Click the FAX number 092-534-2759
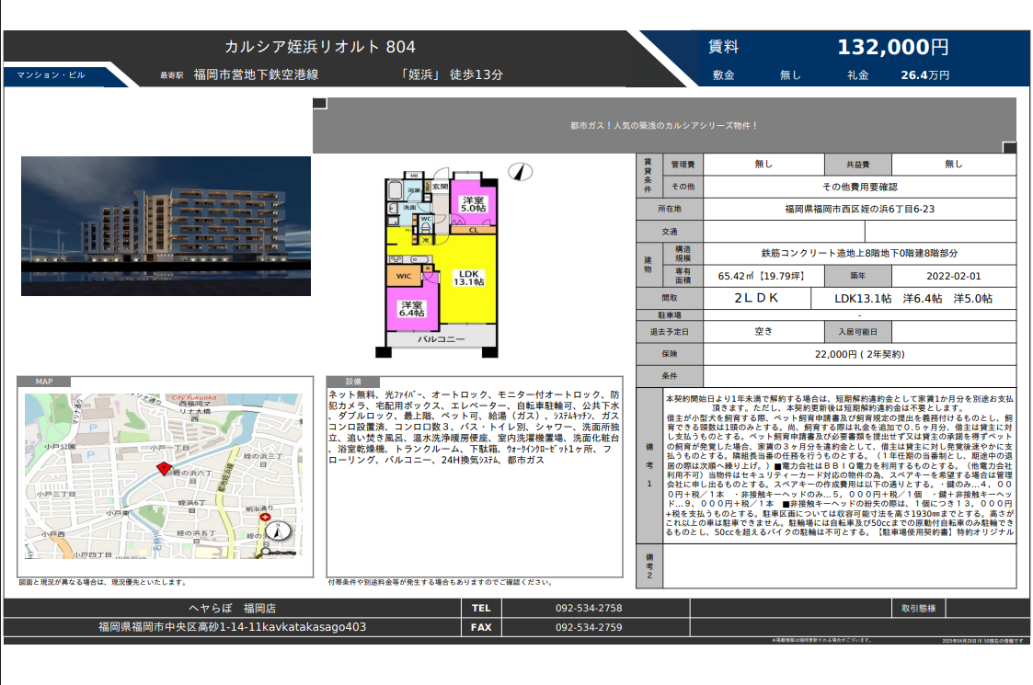Image resolution: width=1033 pixels, height=685 pixels. (589, 627)
